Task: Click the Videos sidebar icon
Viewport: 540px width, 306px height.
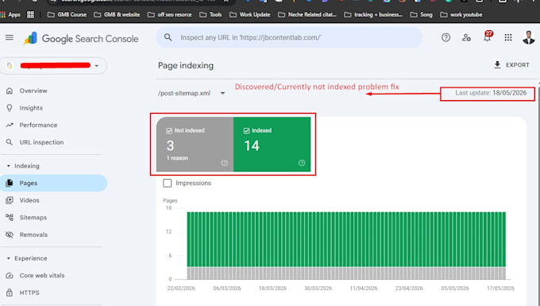Action: [10, 200]
